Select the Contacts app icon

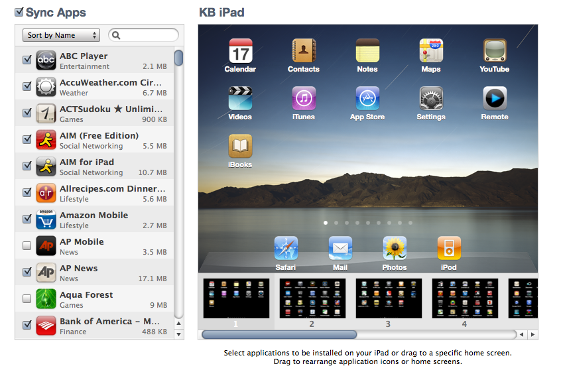pyautogui.click(x=304, y=51)
